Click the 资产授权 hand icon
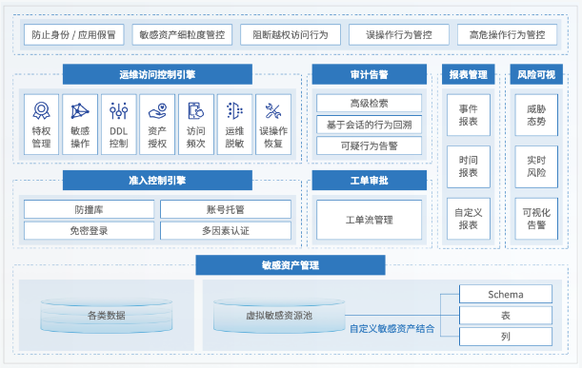Screen dimensions: 582x368 [x=157, y=111]
